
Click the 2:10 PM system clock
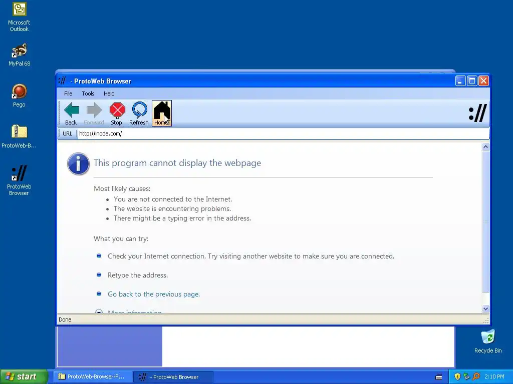tap(494, 376)
